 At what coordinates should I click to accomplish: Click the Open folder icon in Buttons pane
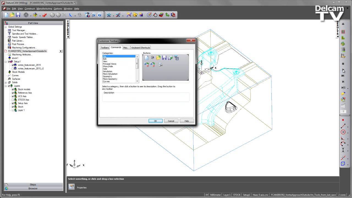[x=158, y=58]
